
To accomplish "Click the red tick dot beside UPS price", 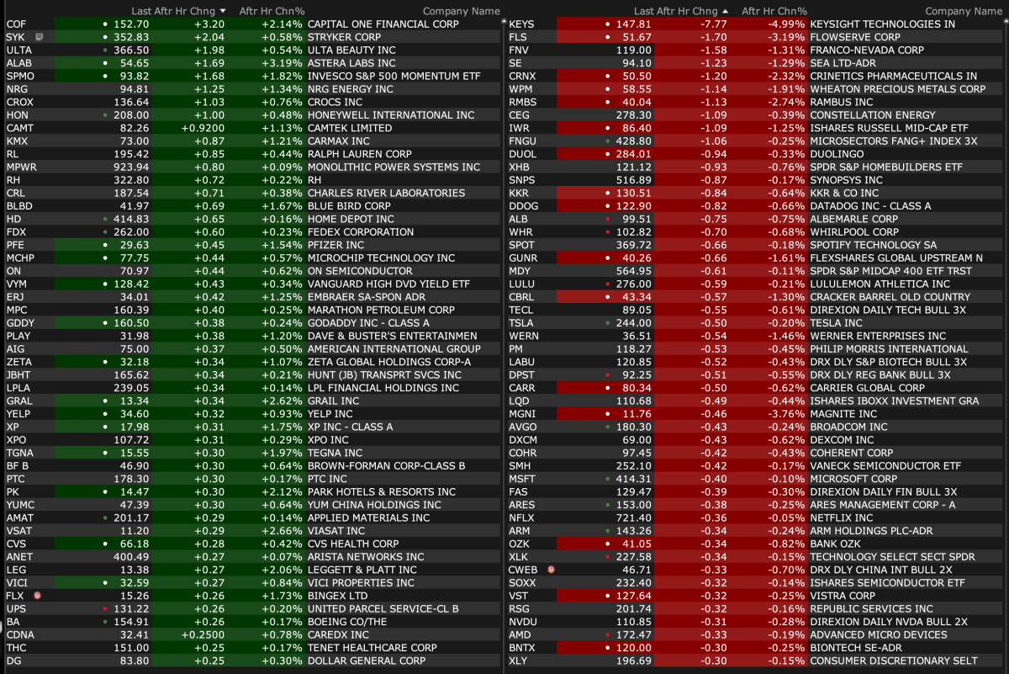I will point(104,609).
